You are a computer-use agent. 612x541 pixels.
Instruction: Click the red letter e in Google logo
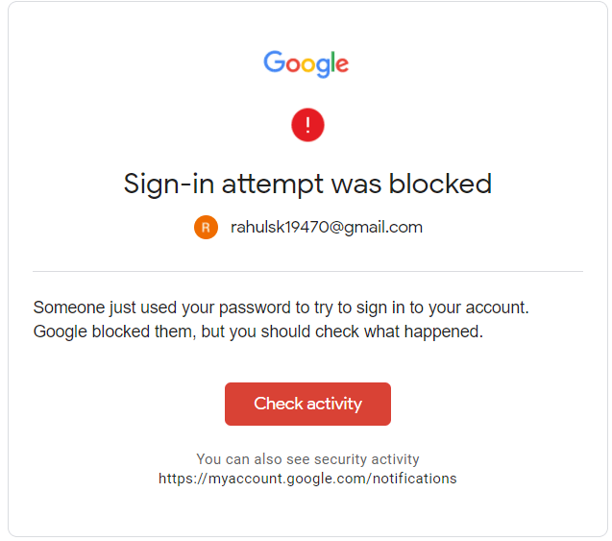pos(341,66)
